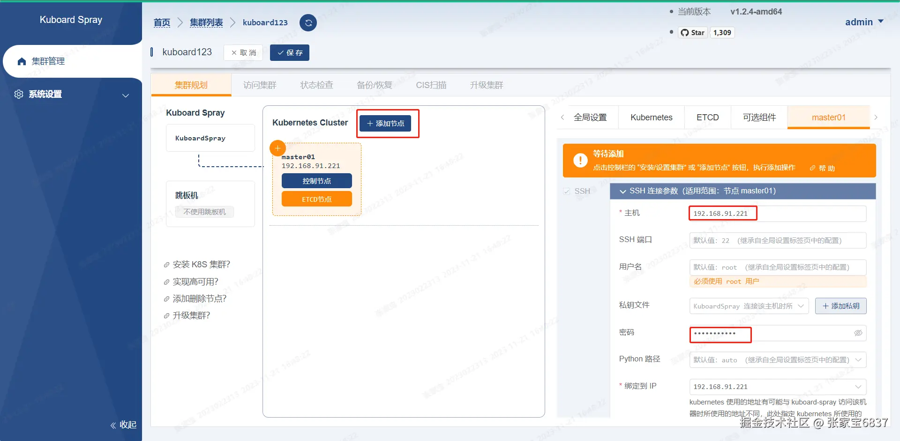Open the ETCD tab
The width and height of the screenshot is (900, 441).
coord(708,118)
